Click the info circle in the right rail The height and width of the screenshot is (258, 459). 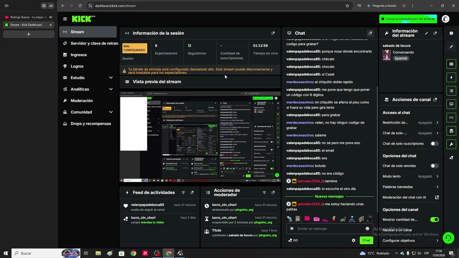(x=451, y=33)
